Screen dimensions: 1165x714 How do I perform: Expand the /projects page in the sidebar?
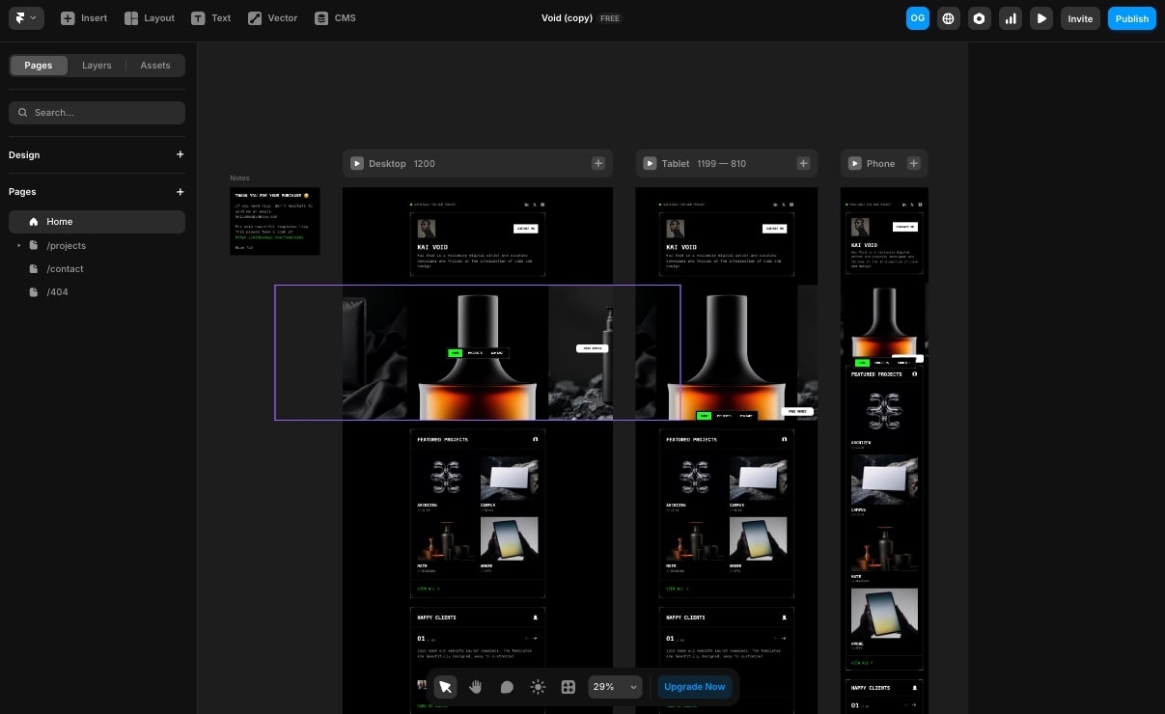click(x=18, y=245)
